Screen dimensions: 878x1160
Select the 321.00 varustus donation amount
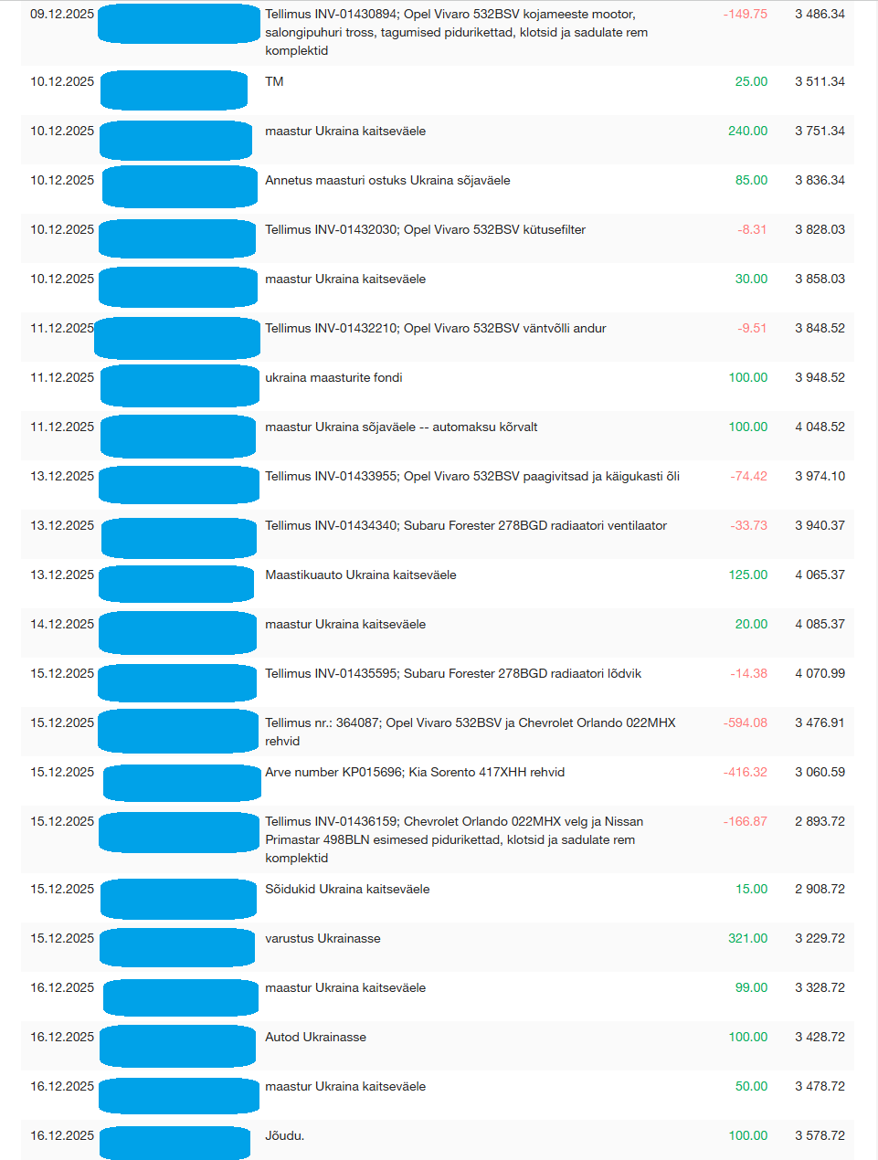(x=747, y=939)
